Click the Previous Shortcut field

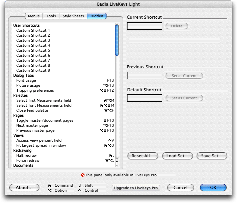(145, 76)
